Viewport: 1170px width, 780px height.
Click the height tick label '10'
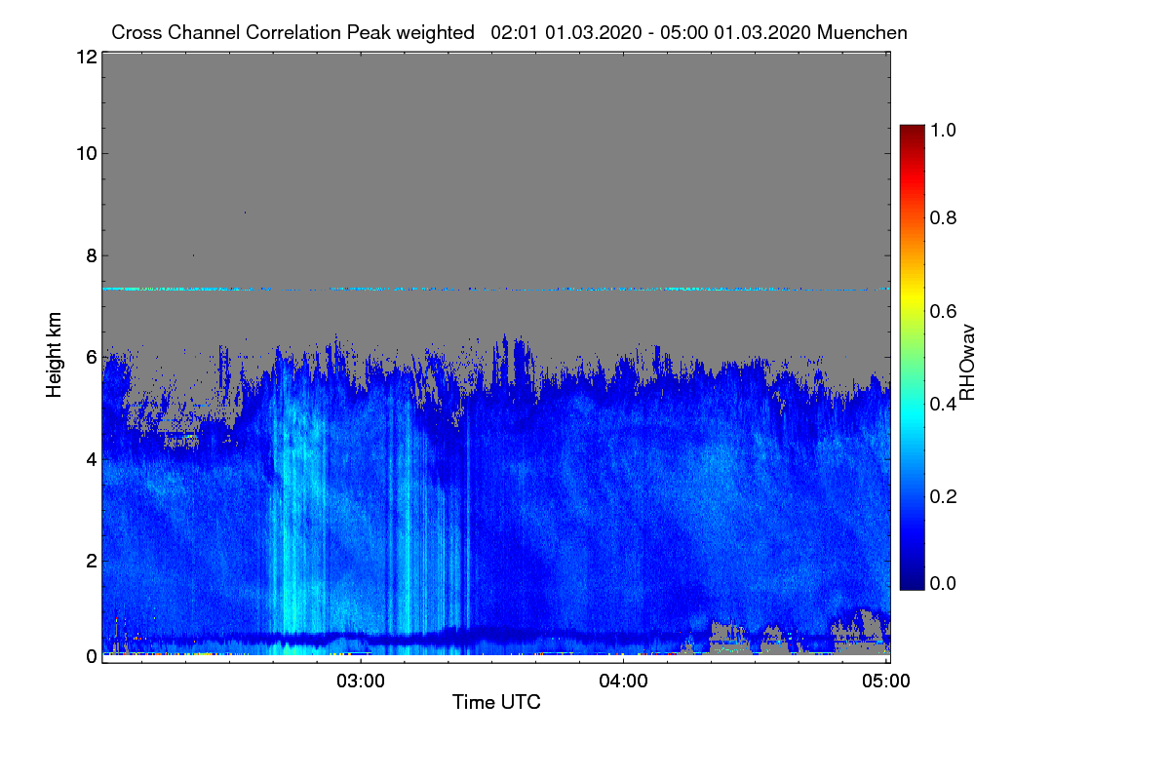coord(85,153)
